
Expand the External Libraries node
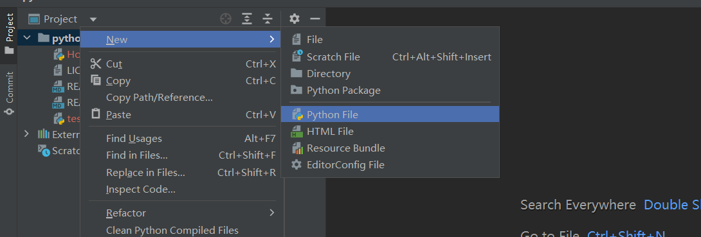coord(26,134)
